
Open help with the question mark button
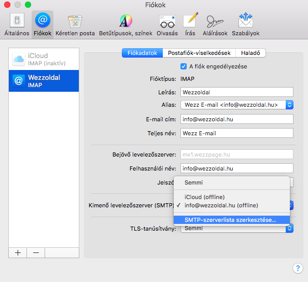coord(298,268)
